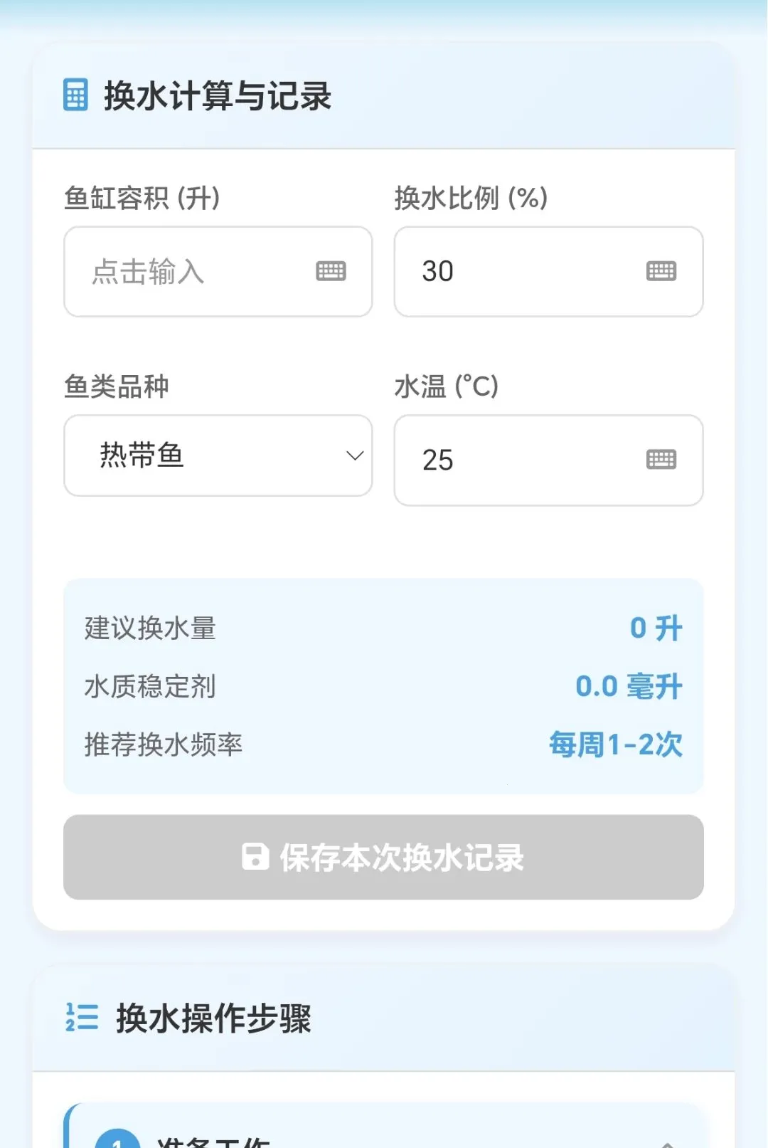
Task: Tap keyboard icon in 换水比例 field
Action: coord(661,271)
